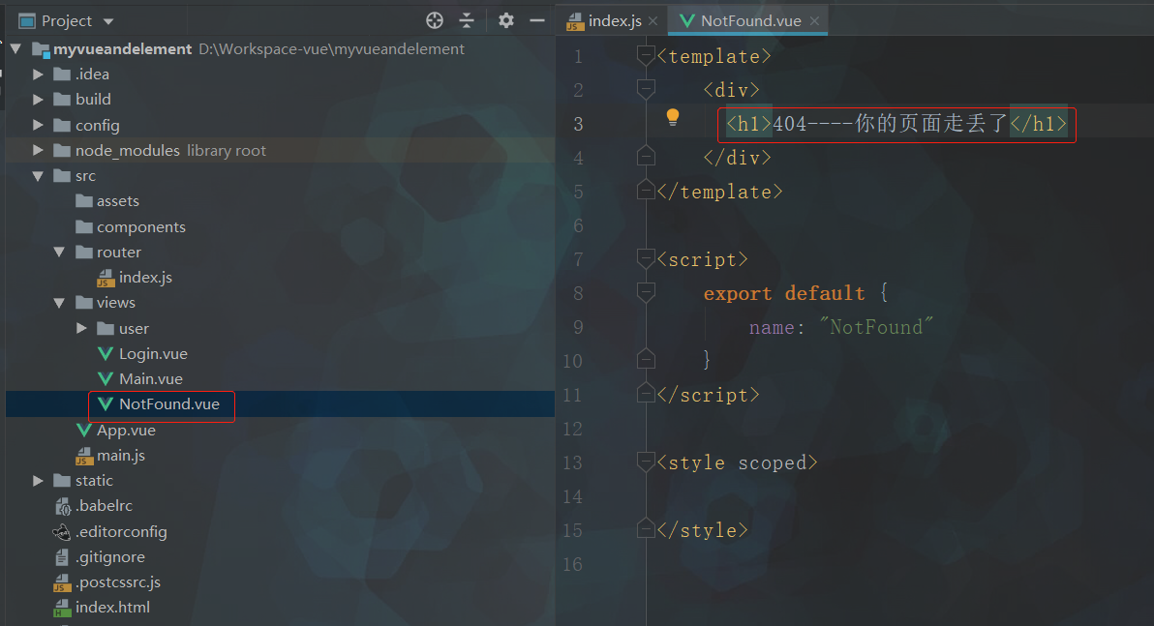Close the NotFound.vue tab
The height and width of the screenshot is (626, 1154).
815,21
